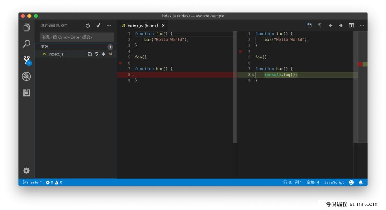
Task: Click the added console.log(); line
Action: (x=281, y=75)
